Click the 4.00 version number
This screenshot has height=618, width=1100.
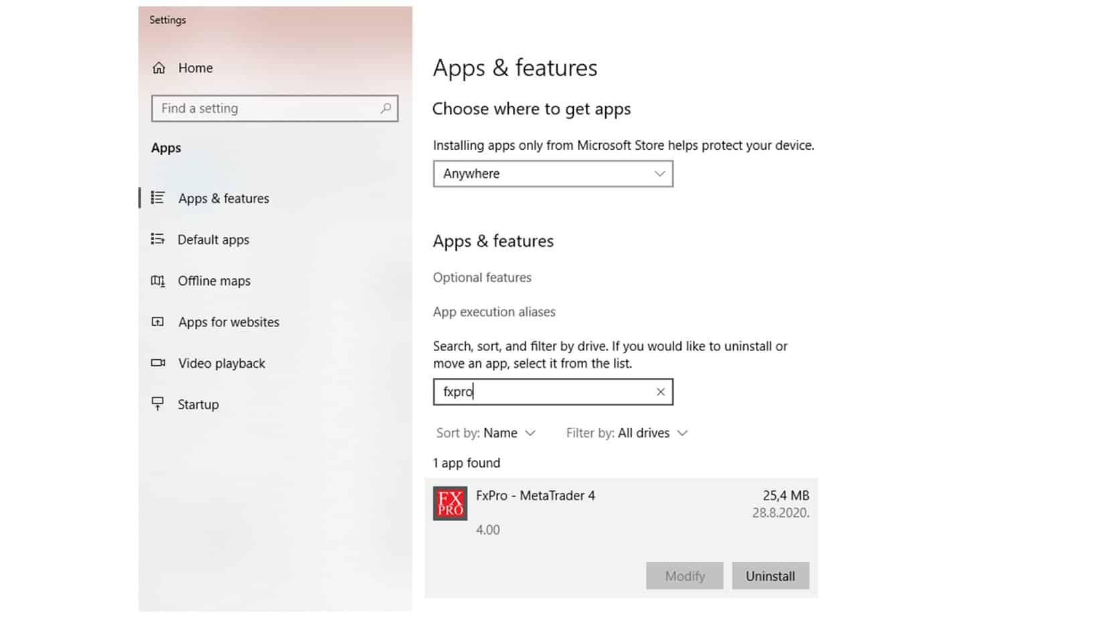[x=488, y=530]
